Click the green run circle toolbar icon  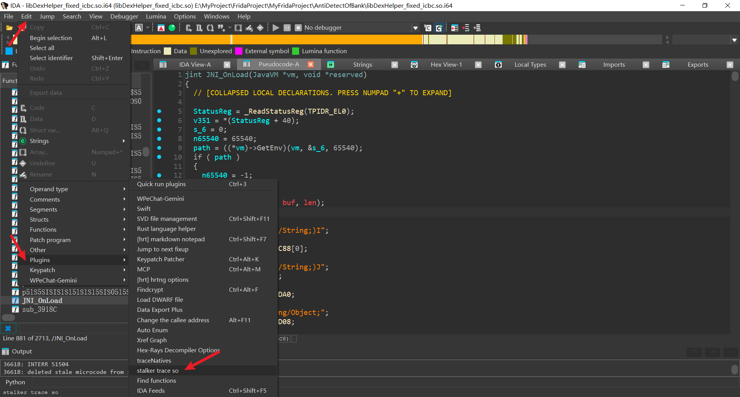click(172, 28)
